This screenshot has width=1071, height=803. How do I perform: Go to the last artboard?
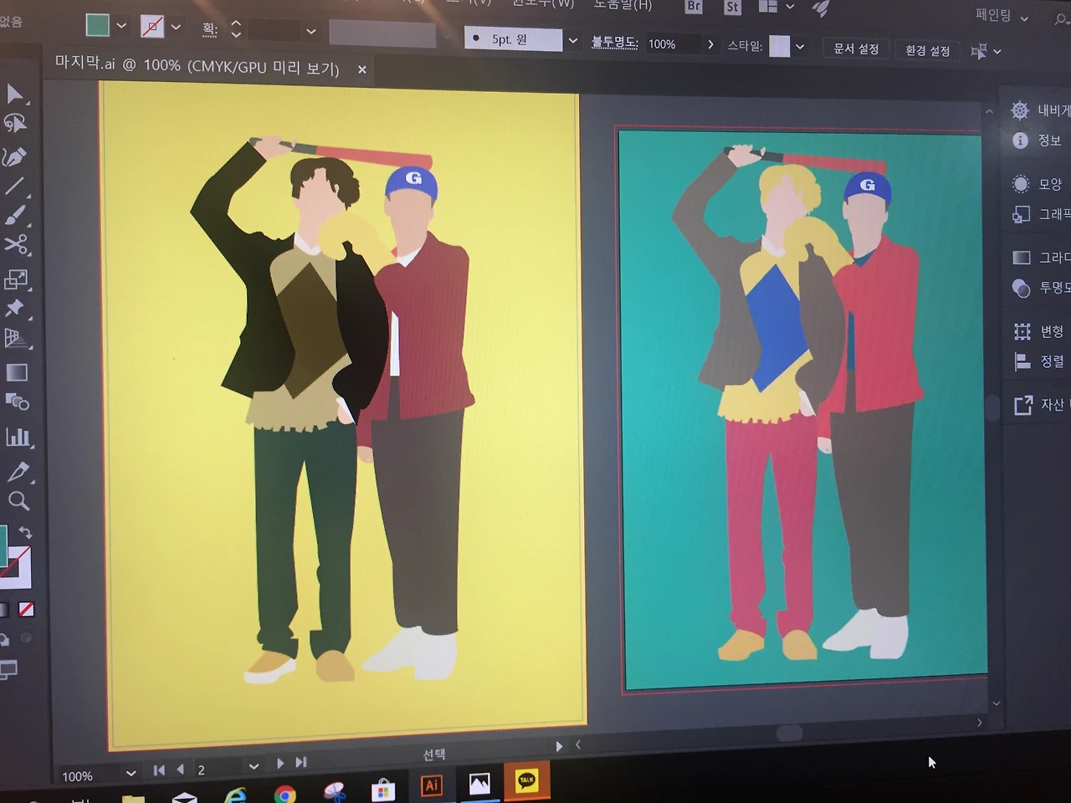(x=301, y=762)
